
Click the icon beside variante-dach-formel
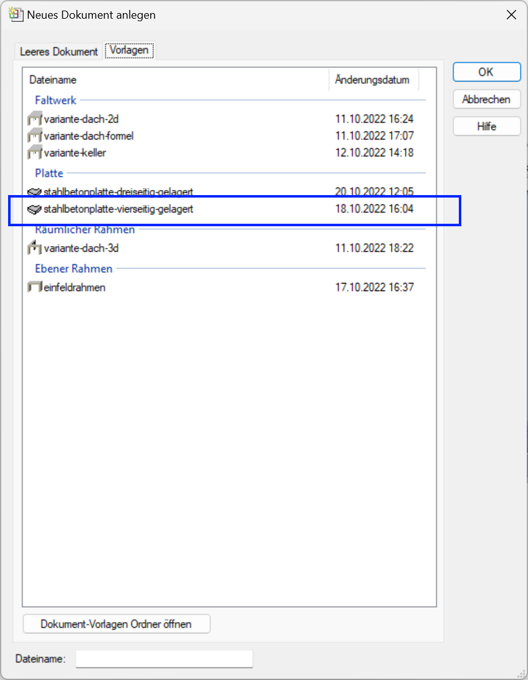[35, 136]
